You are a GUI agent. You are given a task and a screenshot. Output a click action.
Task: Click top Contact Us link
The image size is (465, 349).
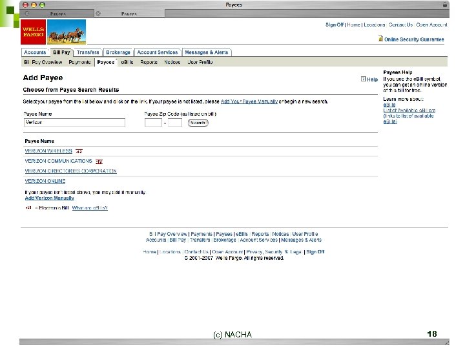click(x=400, y=25)
